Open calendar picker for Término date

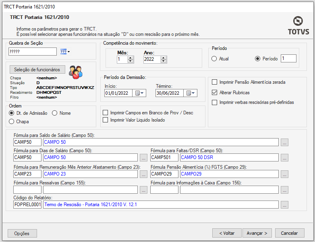pyautogui.click(x=190, y=93)
